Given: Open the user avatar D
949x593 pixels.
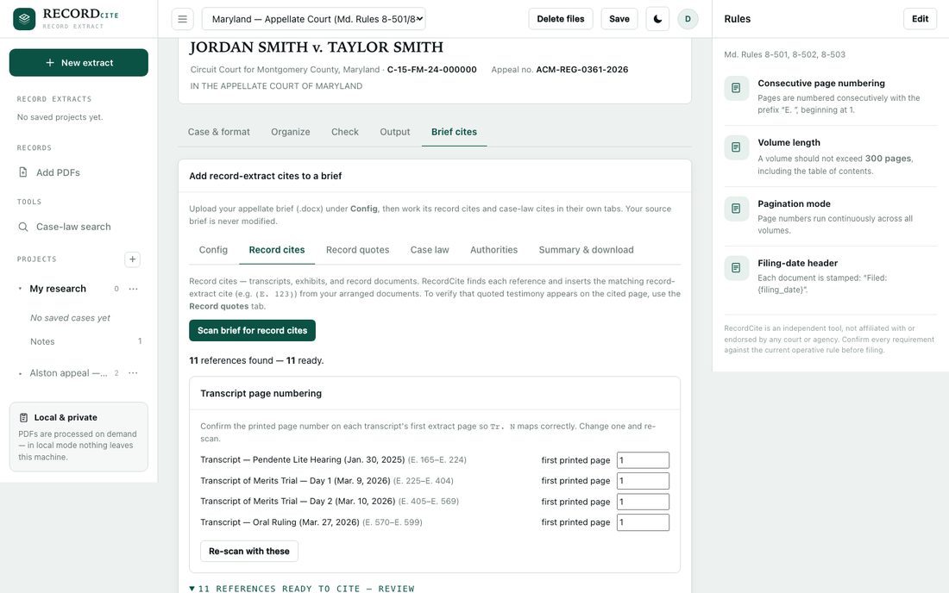Looking at the screenshot, I should pyautogui.click(x=688, y=19).
